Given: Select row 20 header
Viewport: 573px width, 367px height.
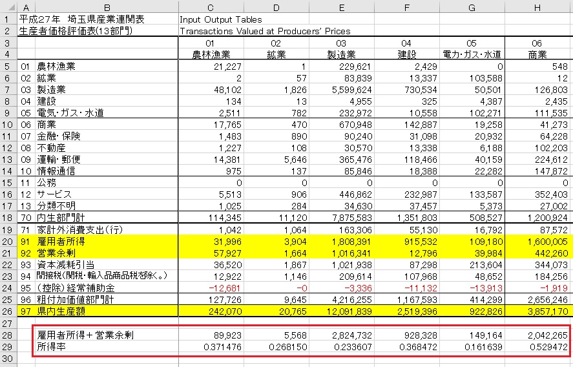Looking at the screenshot, I should [x=8, y=241].
